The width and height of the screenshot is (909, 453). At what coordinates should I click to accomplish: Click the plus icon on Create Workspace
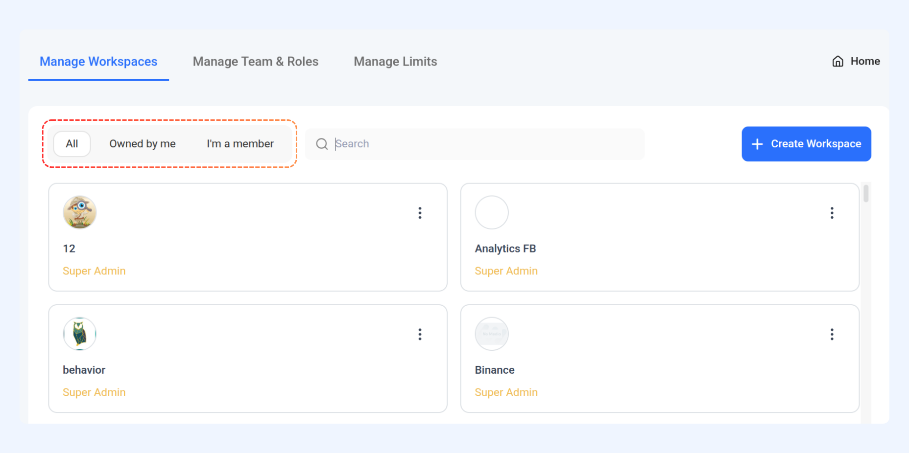point(757,144)
